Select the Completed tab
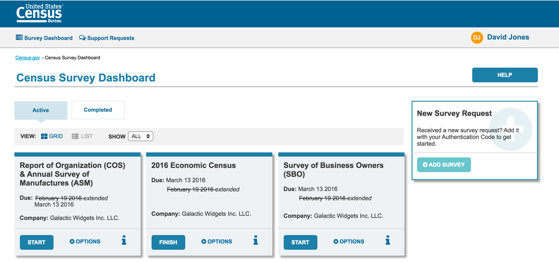This screenshot has height=262, width=559. (98, 110)
